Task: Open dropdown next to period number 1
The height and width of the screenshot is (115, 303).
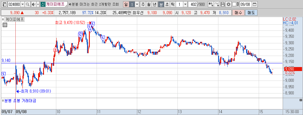Action: 137,4
